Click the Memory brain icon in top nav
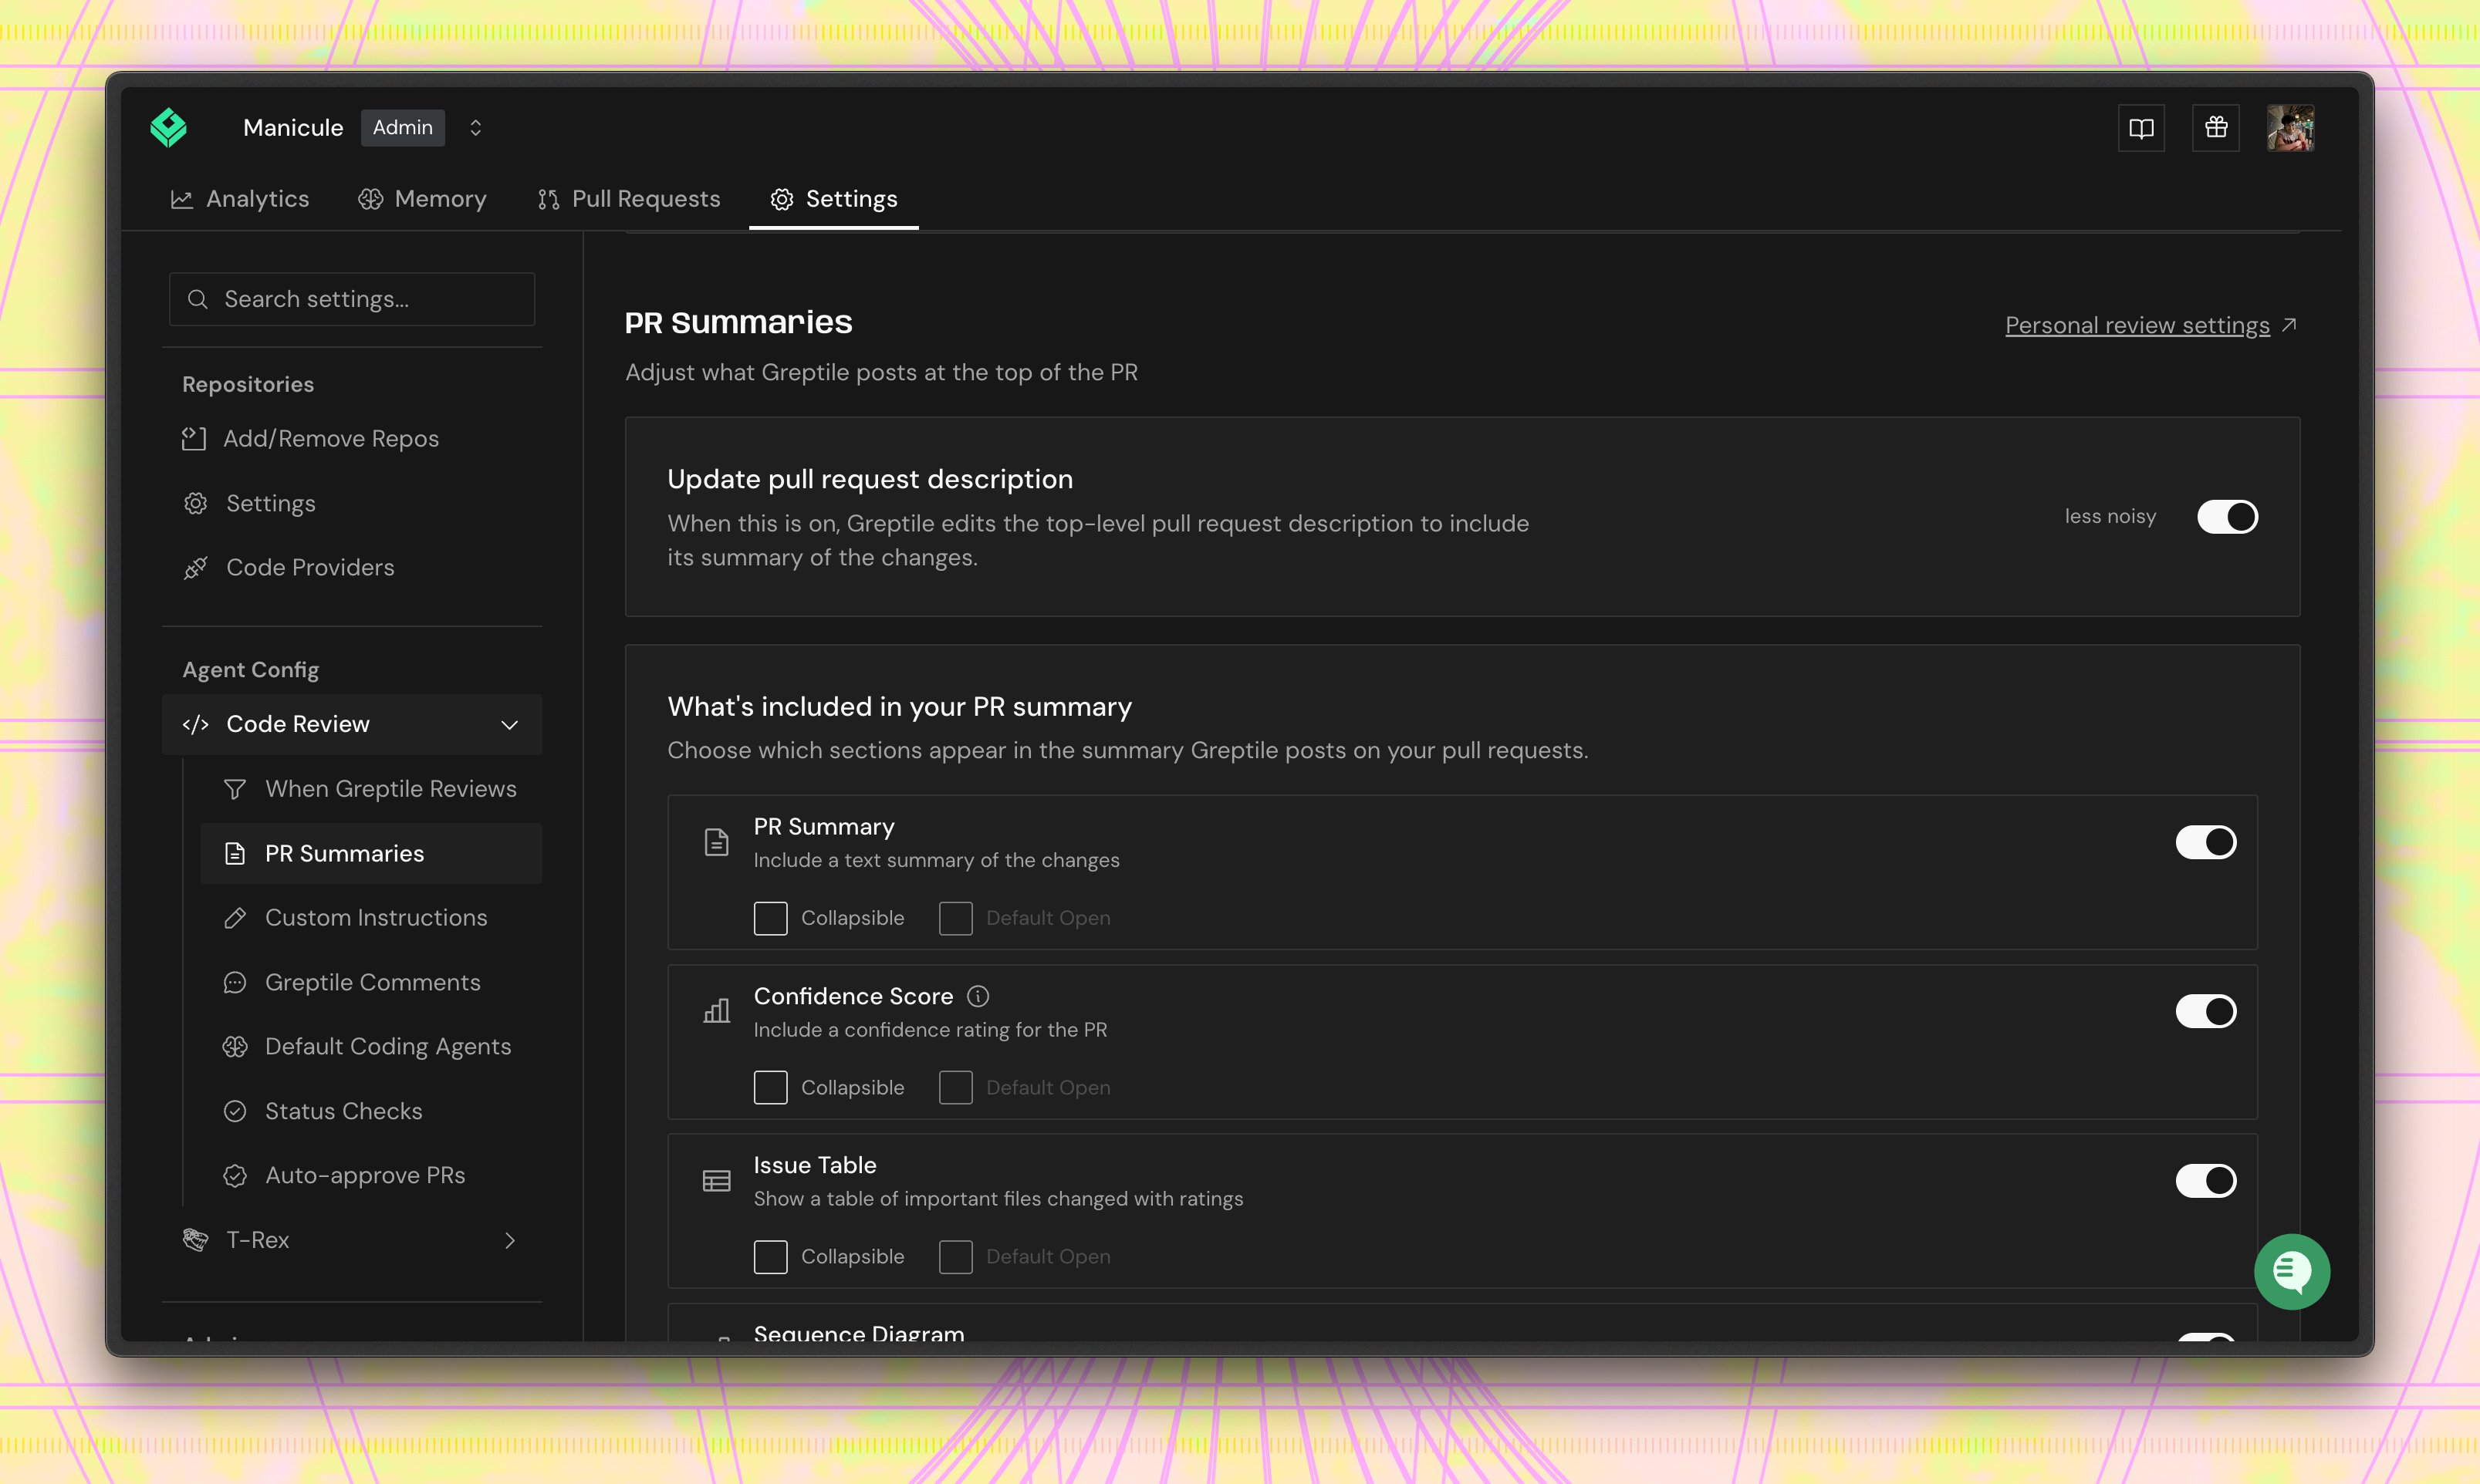The width and height of the screenshot is (2480, 1484). (x=370, y=199)
